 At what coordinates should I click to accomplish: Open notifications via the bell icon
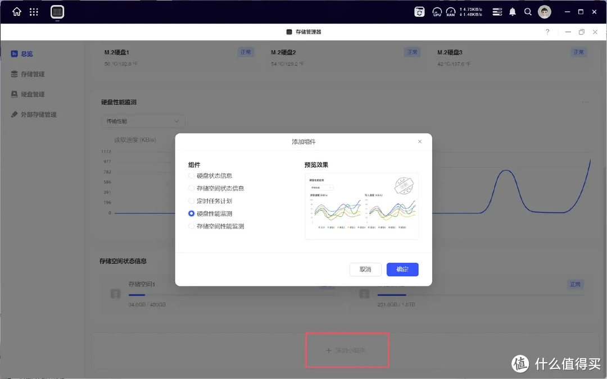512,11
